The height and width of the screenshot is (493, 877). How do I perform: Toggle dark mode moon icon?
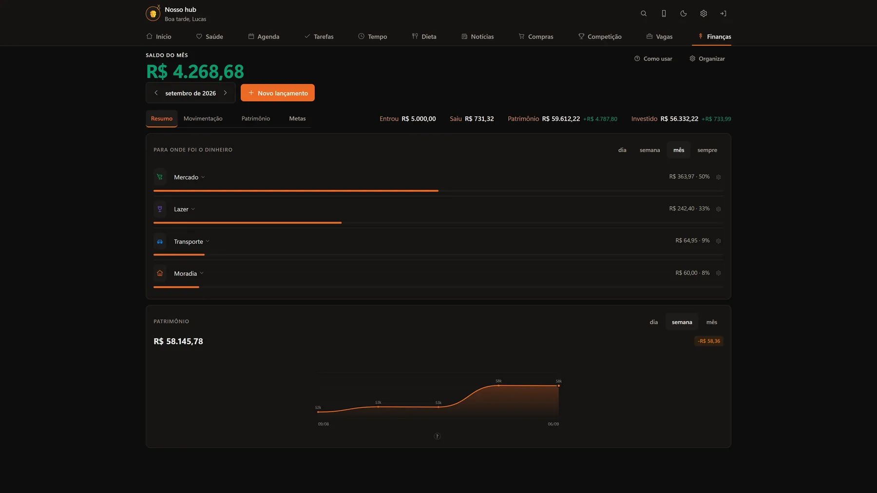click(x=684, y=14)
